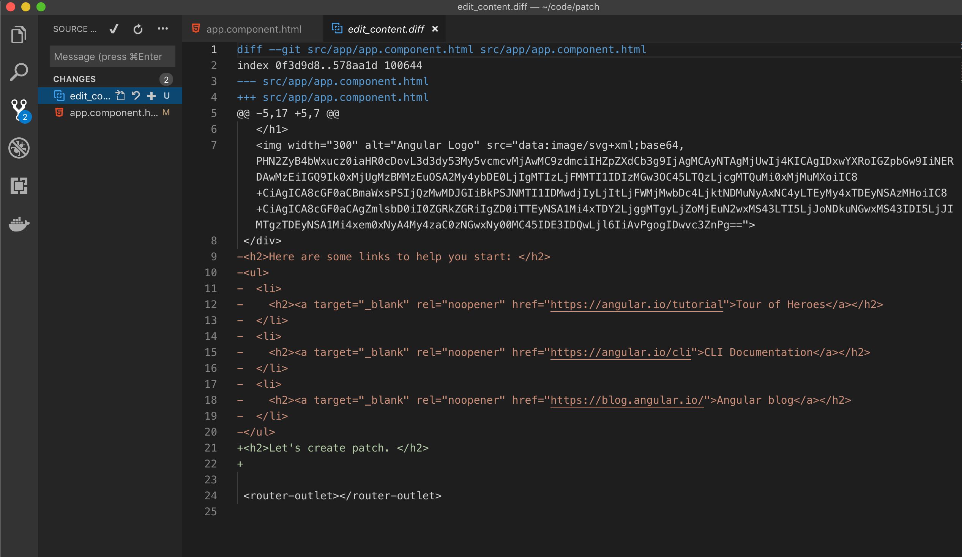Discard changes for edit_content.diff
Screen dimensions: 962x557
coord(136,96)
